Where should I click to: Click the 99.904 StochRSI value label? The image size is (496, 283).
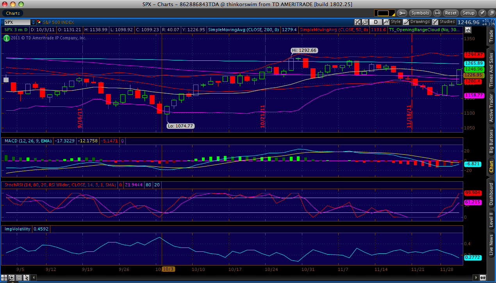473,193
